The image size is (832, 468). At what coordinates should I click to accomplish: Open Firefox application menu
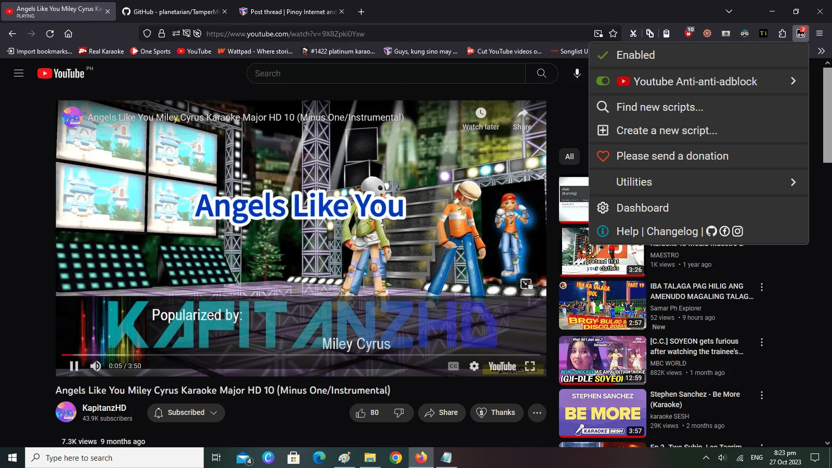[x=820, y=33]
